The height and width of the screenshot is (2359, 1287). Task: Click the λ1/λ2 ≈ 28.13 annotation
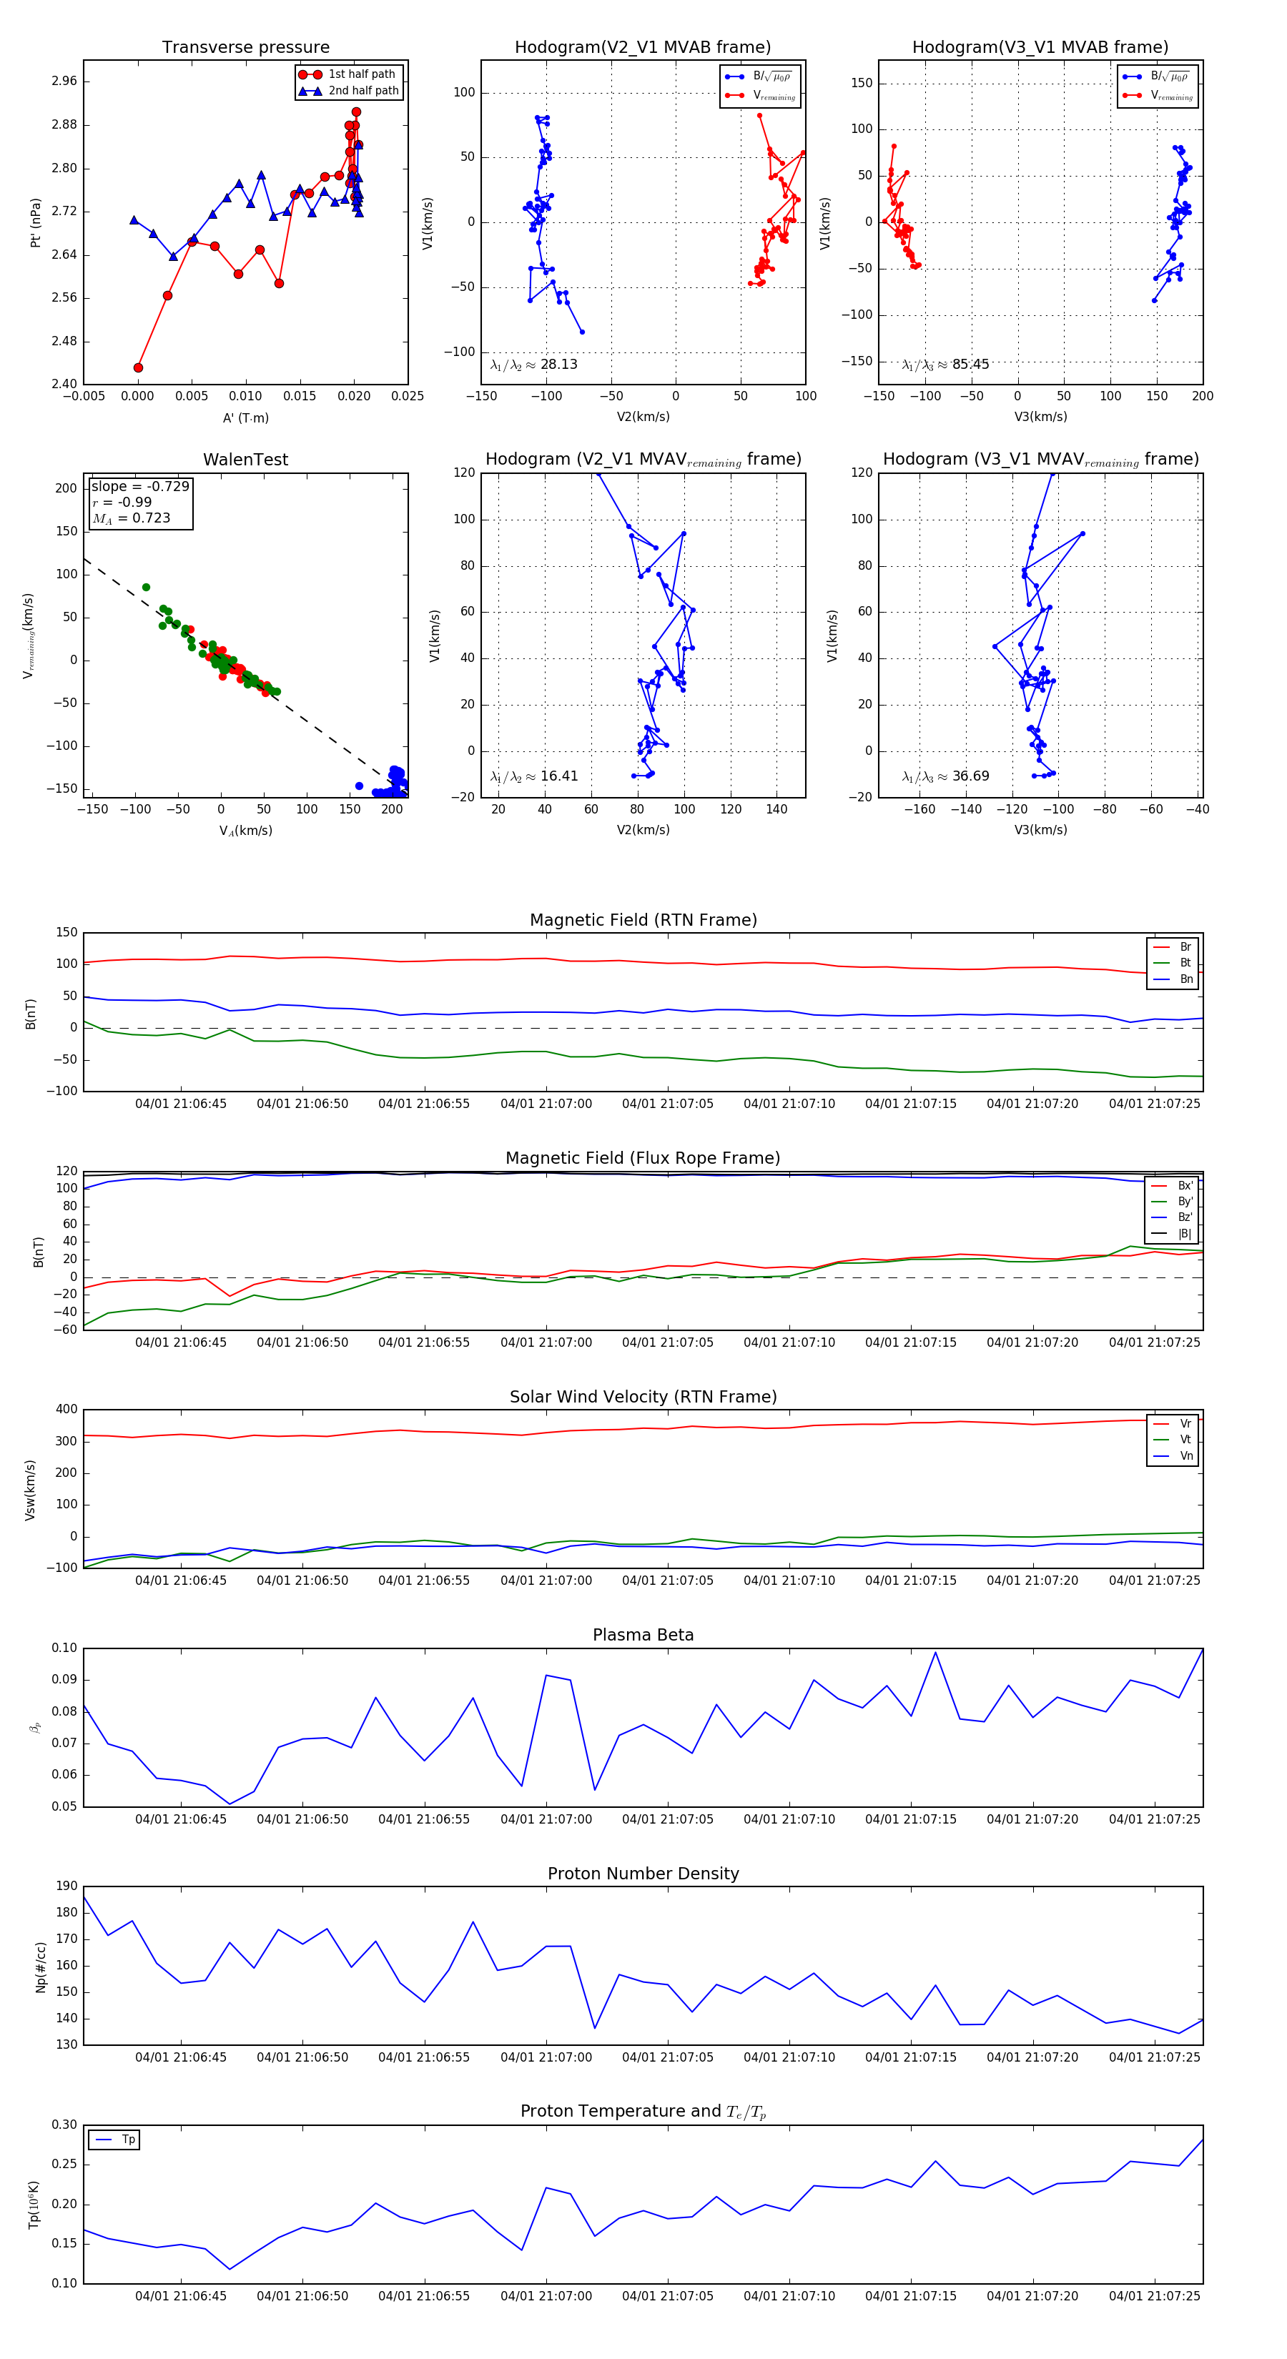[x=534, y=365]
